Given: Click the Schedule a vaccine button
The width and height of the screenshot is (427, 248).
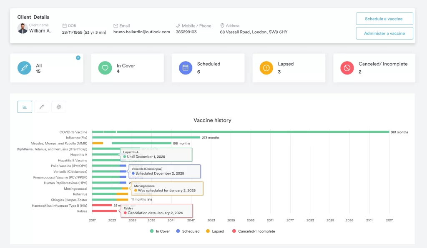Looking at the screenshot, I should click(x=384, y=19).
